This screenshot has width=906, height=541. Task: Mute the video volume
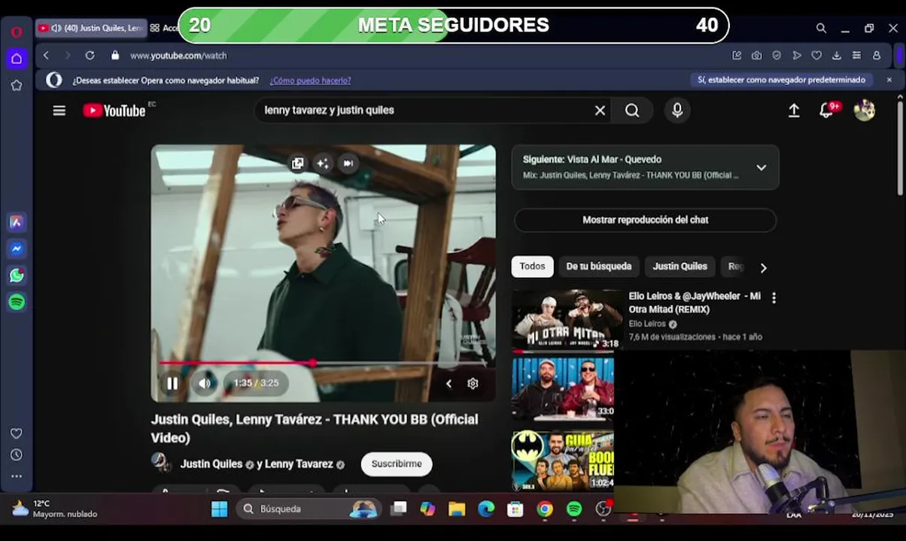click(205, 383)
